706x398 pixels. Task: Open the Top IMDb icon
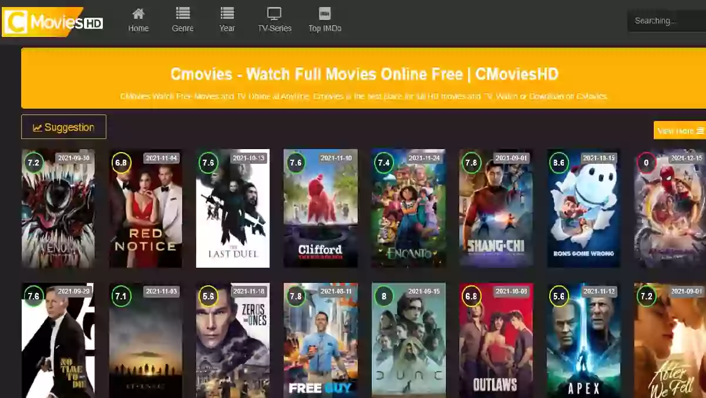coord(324,13)
